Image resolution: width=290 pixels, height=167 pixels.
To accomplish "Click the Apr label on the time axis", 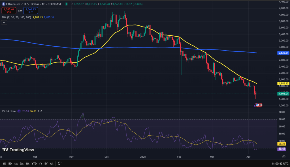I will pyautogui.click(x=248, y=157).
